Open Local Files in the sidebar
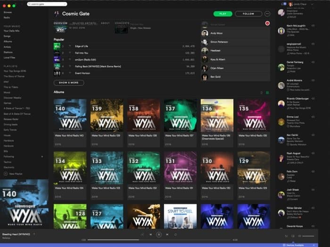The height and width of the screenshot is (247, 330). tap(9, 57)
